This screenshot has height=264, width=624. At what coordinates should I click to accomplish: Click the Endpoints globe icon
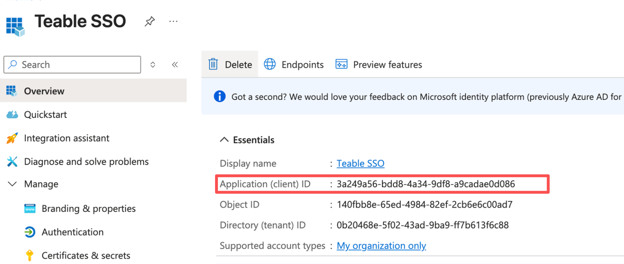point(270,64)
